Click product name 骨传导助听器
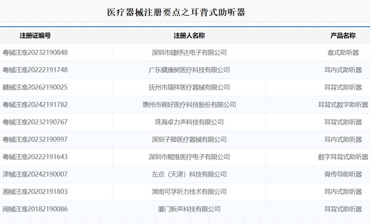The height and width of the screenshot is (224, 370). tap(343, 174)
